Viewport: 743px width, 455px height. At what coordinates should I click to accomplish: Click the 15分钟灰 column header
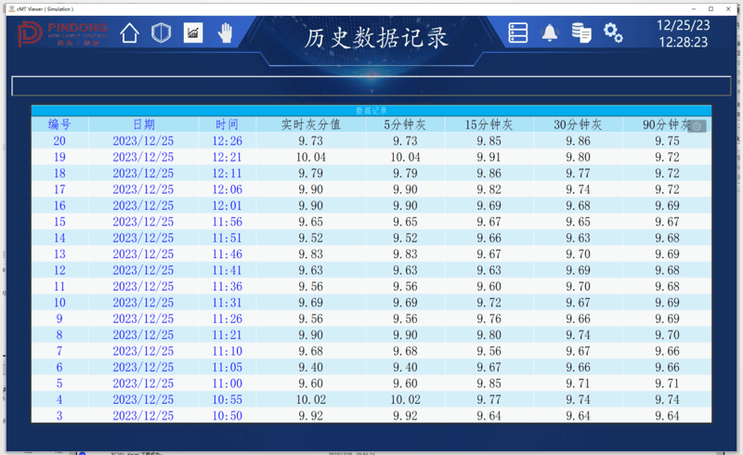[489, 124]
